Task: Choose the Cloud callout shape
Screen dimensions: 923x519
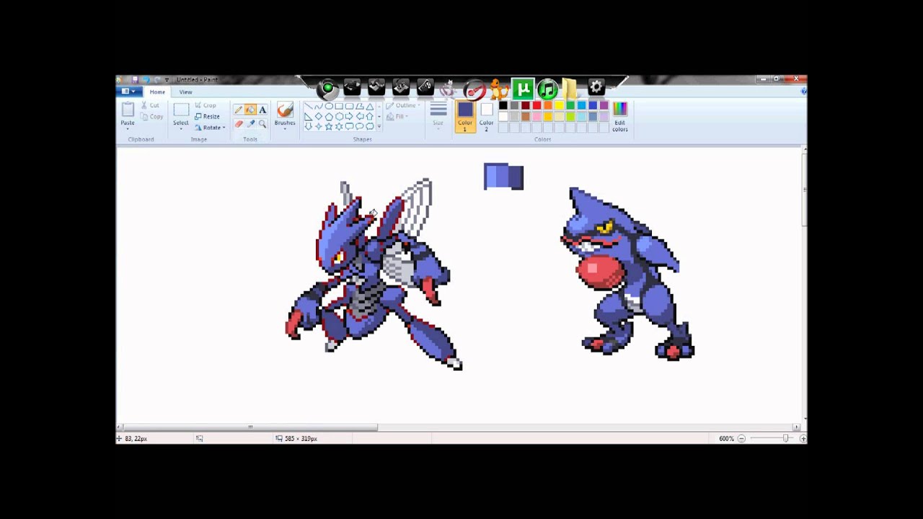Action: 369,126
